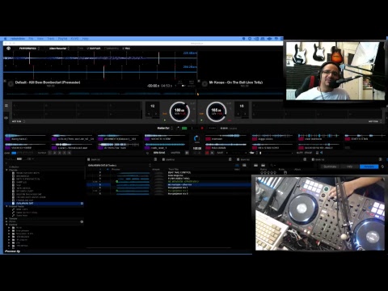Click the green level indicator button
This screenshot has height=291, width=388.
point(184,129)
